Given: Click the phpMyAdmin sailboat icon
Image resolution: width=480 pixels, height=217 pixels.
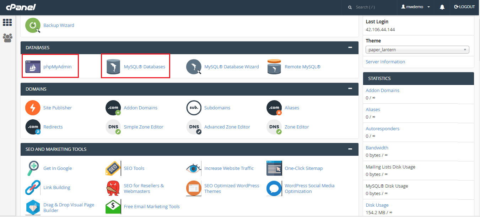Looking at the screenshot, I should pyautogui.click(x=33, y=67).
